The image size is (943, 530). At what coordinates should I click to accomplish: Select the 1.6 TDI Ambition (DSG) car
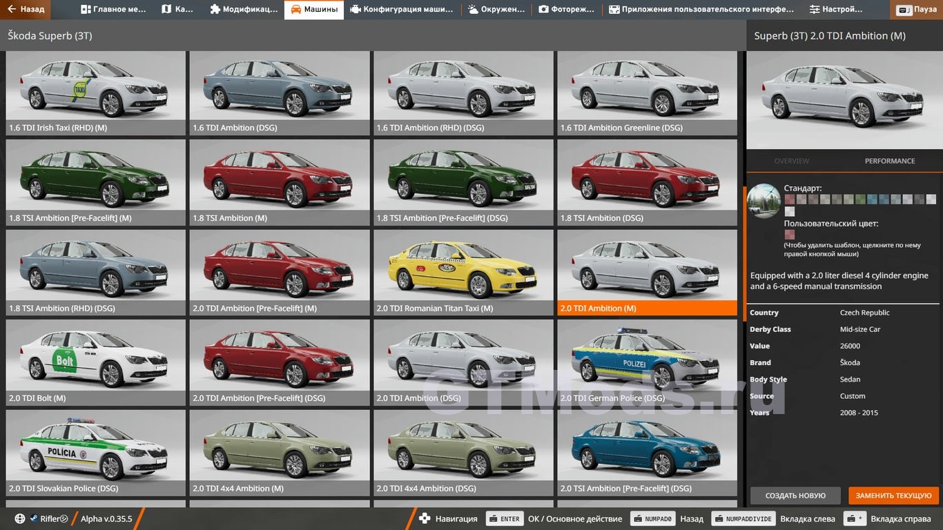tap(280, 93)
